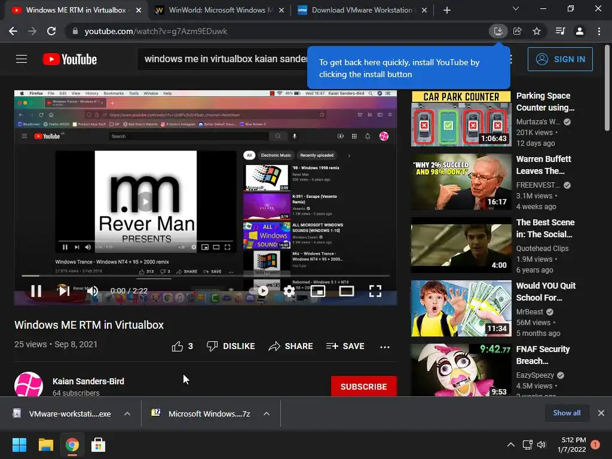Image resolution: width=612 pixels, height=459 pixels.
Task: Open the MrBeast channel name
Action: pos(530,312)
